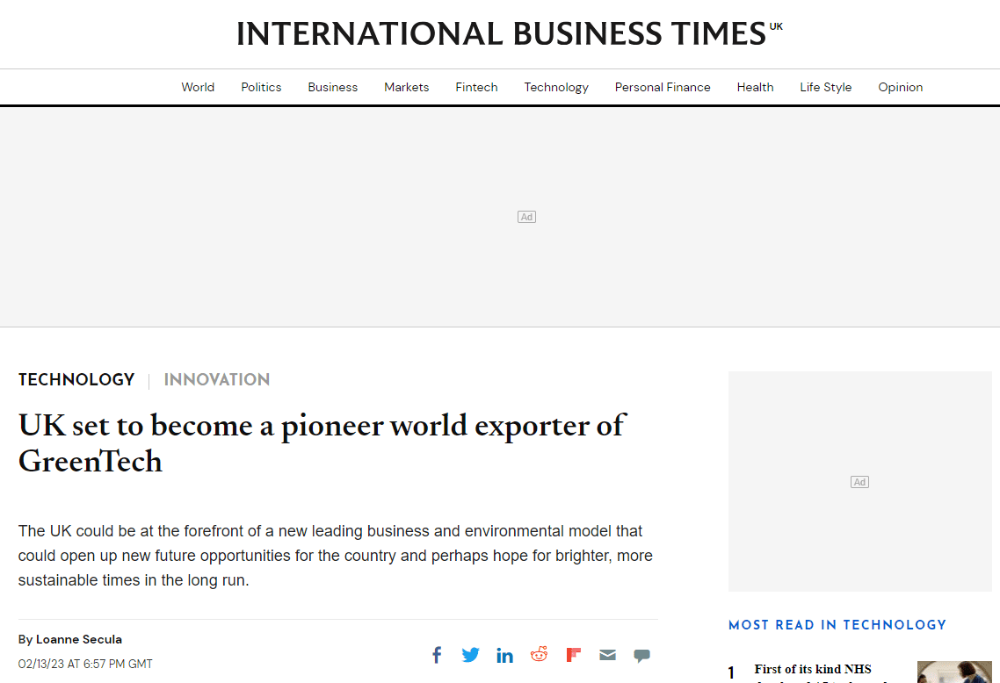The image size is (1000, 683).
Task: Email this article via envelope icon
Action: (608, 655)
